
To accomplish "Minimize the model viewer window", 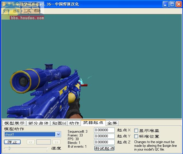I will point(166,4).
